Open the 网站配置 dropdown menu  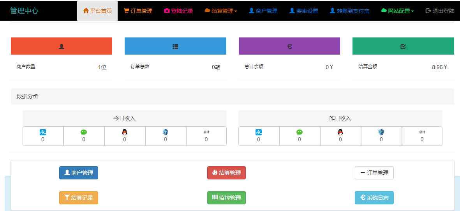pyautogui.click(x=397, y=11)
